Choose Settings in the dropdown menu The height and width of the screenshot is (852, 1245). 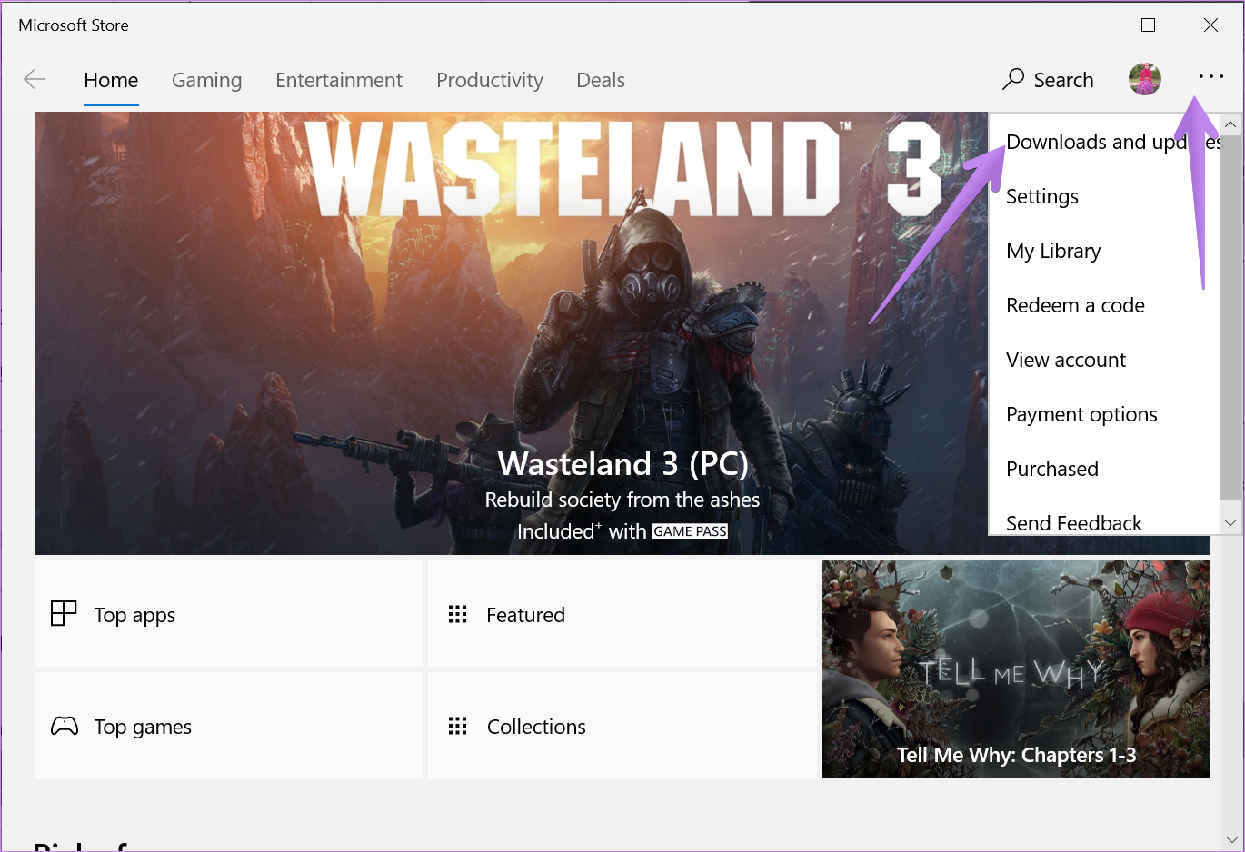tap(1103, 196)
